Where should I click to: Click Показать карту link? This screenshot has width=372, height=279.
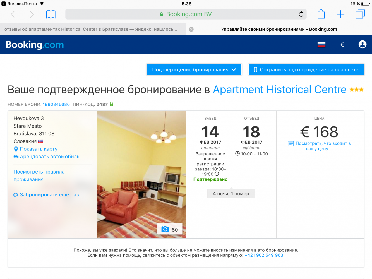point(39,149)
